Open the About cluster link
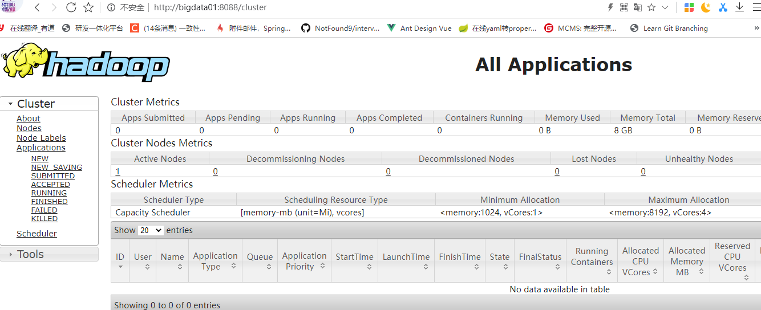761x310 pixels. pos(29,119)
